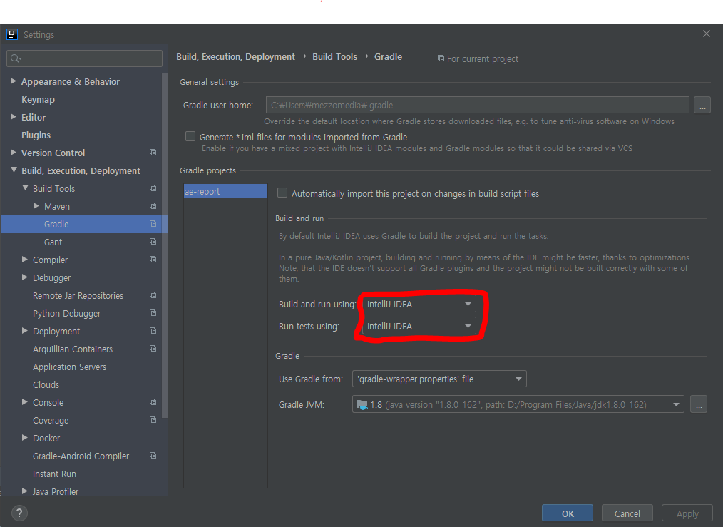Expand Appearance & Behavior section
723x527 pixels.
[14, 81]
